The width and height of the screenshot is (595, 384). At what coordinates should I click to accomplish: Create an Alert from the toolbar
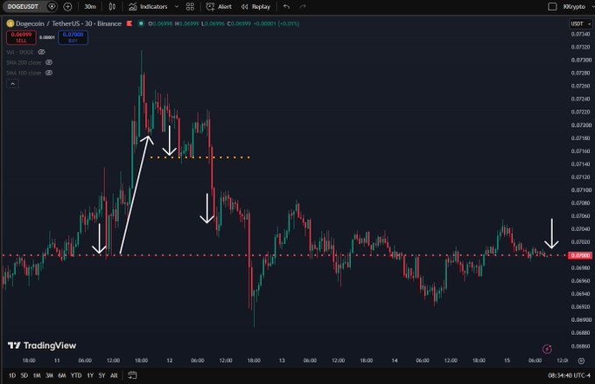coord(219,6)
